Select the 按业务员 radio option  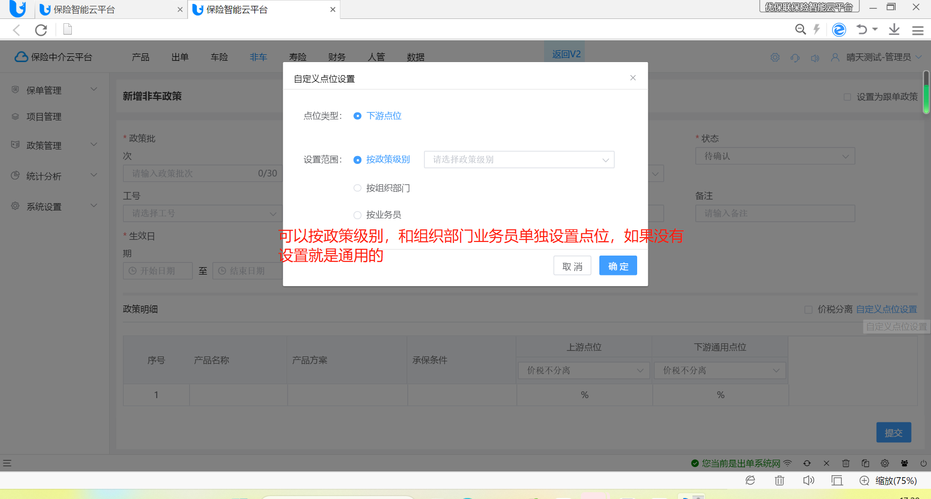click(x=357, y=215)
